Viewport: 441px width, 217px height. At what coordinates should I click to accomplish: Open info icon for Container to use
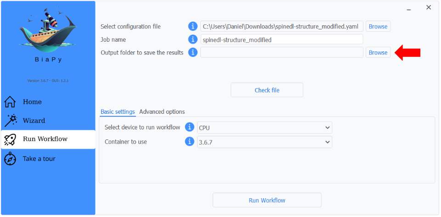pyautogui.click(x=190, y=142)
